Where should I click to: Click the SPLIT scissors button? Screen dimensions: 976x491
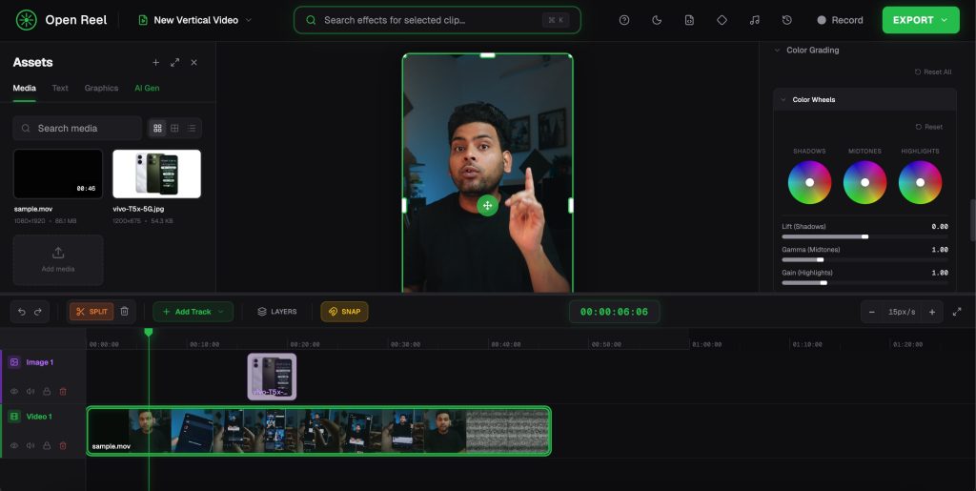91,312
